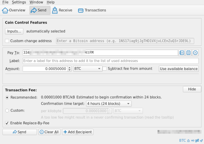Decrease amount with spinner down arrow
Screen dimensions: 204x144
pos(70,70)
